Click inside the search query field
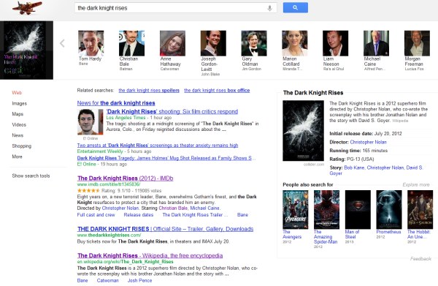 [170, 8]
